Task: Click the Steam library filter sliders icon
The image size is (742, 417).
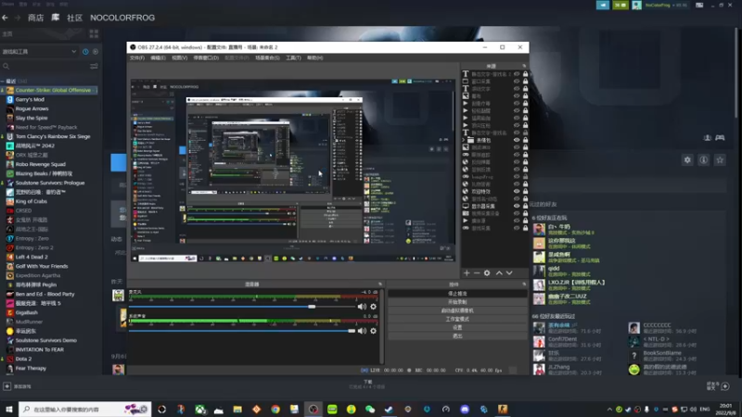Action: (94, 66)
